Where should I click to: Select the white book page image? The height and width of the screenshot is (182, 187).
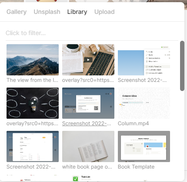[x=88, y=146]
